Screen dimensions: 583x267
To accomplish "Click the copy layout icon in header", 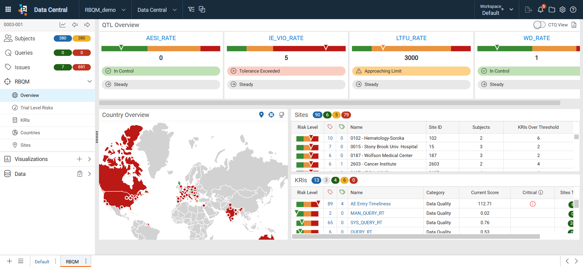I will 202,9.
